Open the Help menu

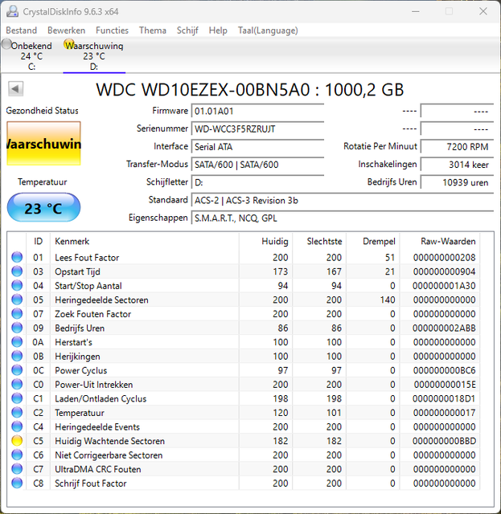218,31
